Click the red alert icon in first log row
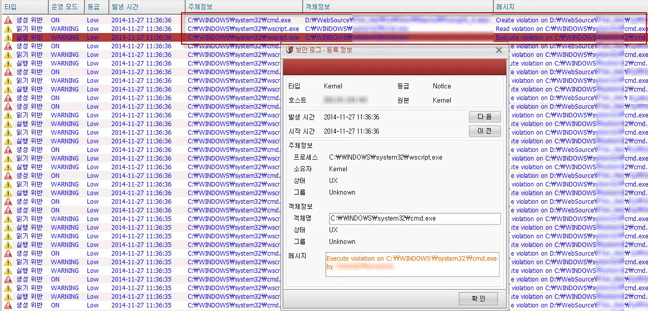The image size is (648, 311). [x=8, y=20]
